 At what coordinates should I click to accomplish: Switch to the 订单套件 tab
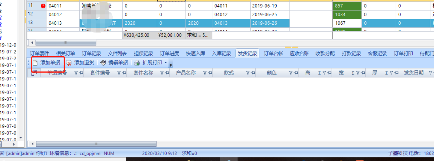(39, 54)
